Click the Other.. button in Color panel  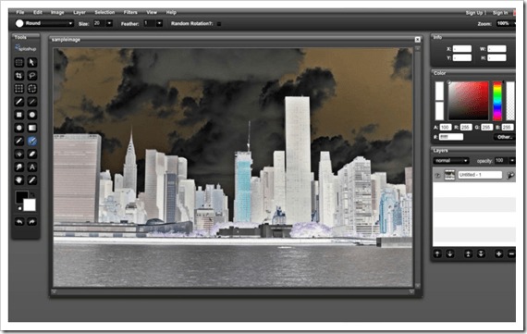pyautogui.click(x=504, y=137)
